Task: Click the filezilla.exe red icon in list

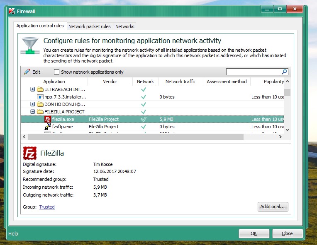Action: coord(48,119)
